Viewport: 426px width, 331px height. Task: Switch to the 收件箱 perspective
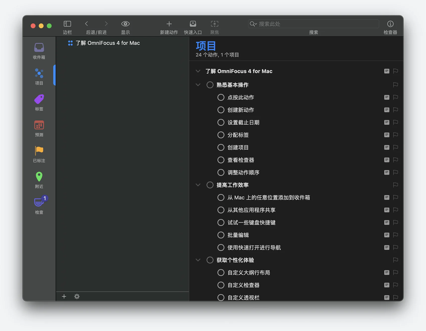point(39,51)
